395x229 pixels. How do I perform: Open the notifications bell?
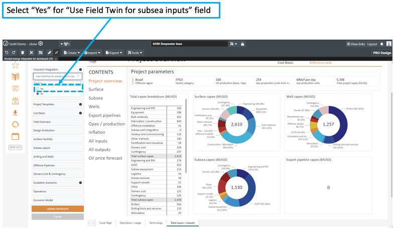coord(381,44)
